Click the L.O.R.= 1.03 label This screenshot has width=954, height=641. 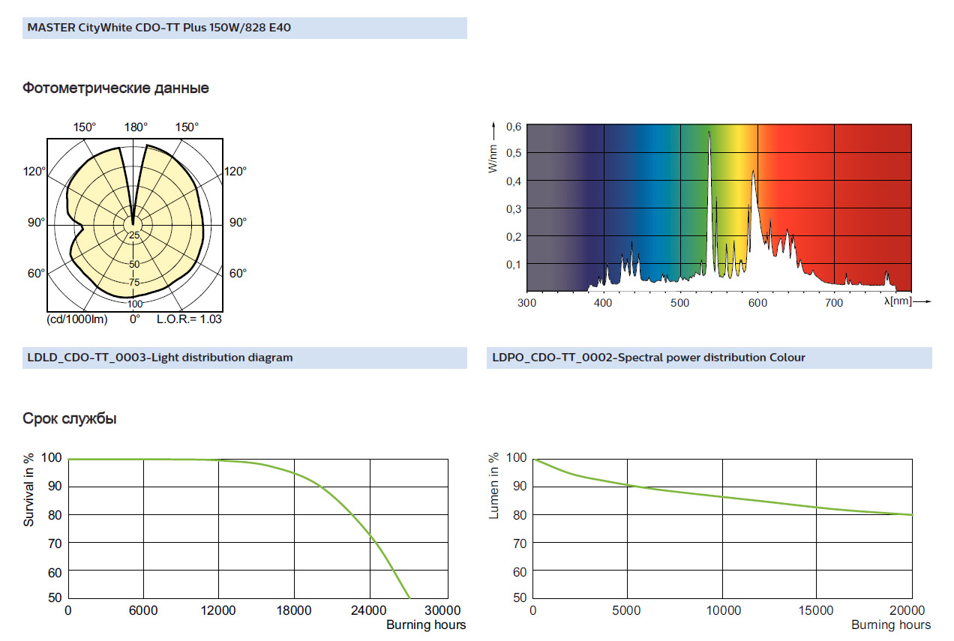click(189, 319)
